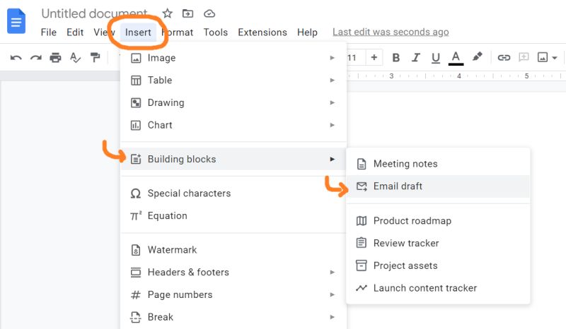Click the omega Special characters icon
Image resolution: width=566 pixels, height=329 pixels.
pyautogui.click(x=135, y=194)
